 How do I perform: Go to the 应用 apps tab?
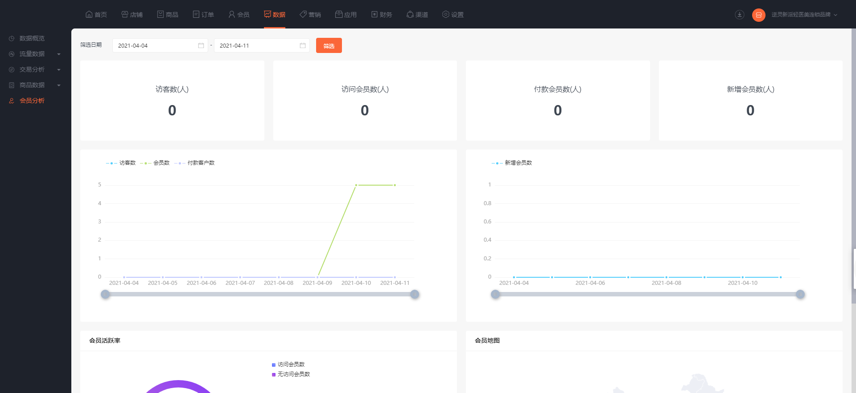coord(346,14)
